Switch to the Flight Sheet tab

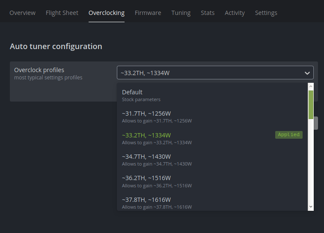click(62, 13)
